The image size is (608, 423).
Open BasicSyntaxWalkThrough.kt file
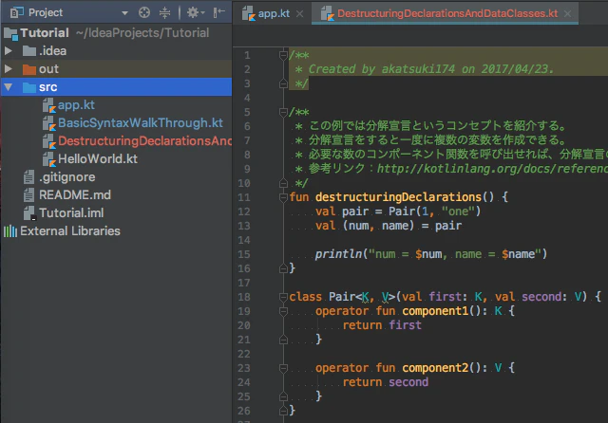(141, 122)
